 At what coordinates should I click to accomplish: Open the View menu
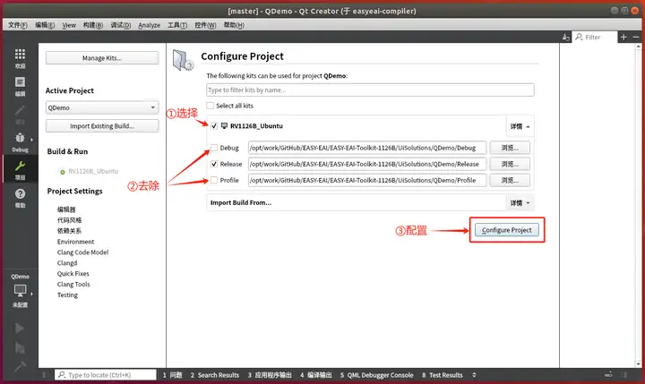click(x=69, y=25)
